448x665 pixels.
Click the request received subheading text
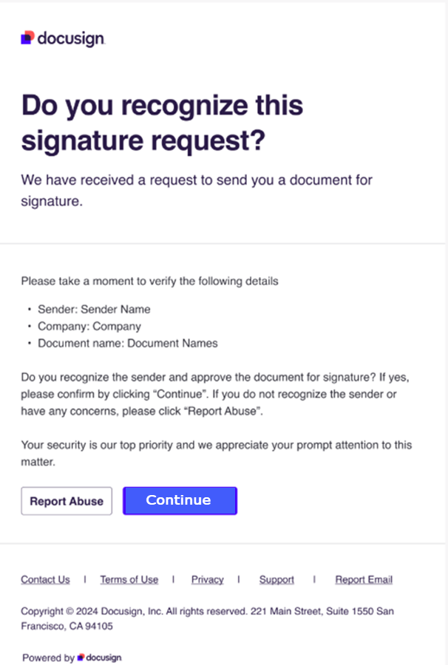point(197,190)
